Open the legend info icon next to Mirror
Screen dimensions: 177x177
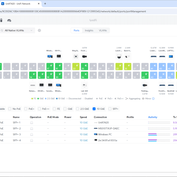pos(153,99)
